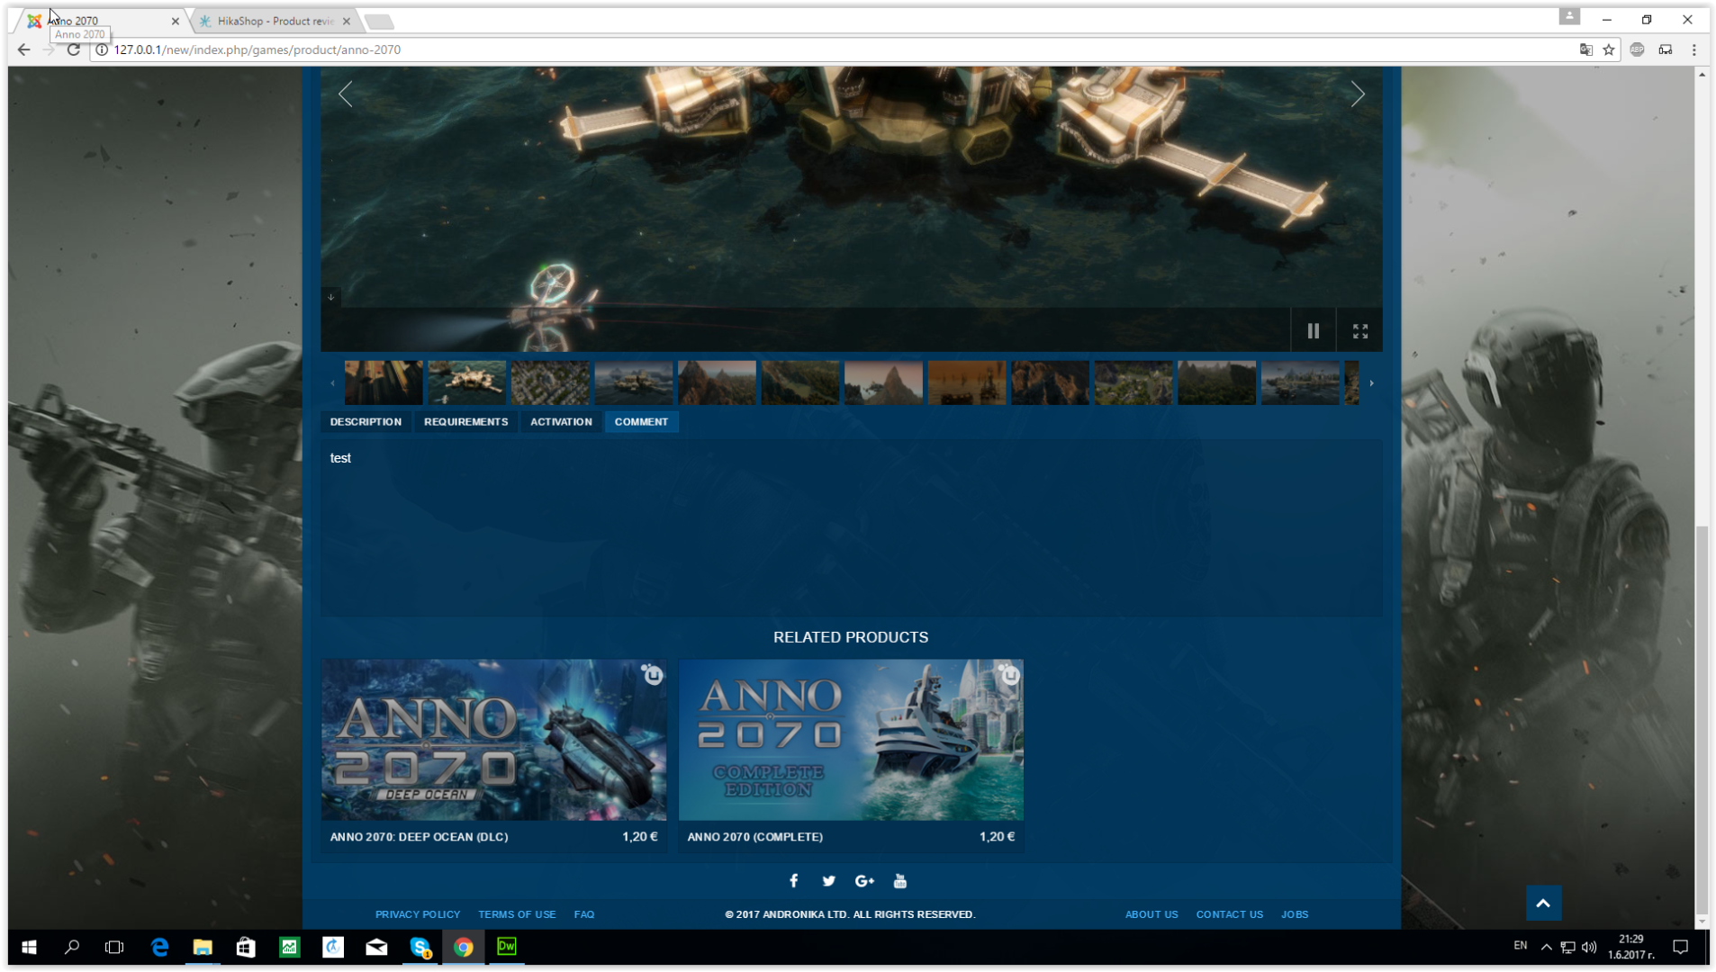This screenshot has height=972, width=1716.
Task: Open YouTube social link
Action: pos(900,881)
